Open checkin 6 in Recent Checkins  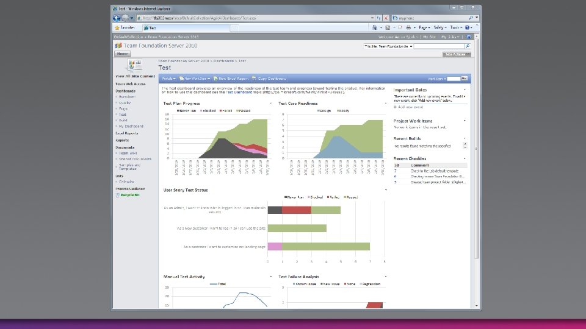point(396,177)
